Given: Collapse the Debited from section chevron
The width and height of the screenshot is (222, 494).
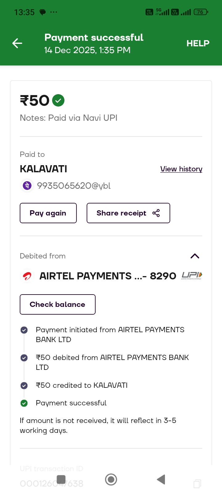Looking at the screenshot, I should click(x=195, y=256).
